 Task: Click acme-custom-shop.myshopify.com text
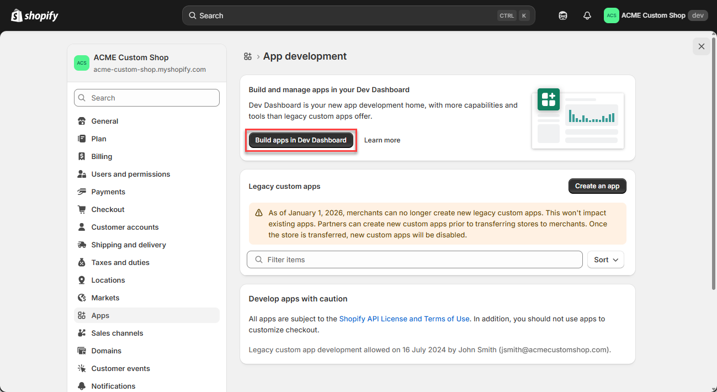[x=150, y=70]
